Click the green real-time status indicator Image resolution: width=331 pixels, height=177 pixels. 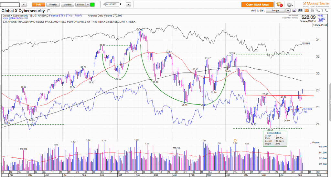pyautogui.click(x=92, y=5)
